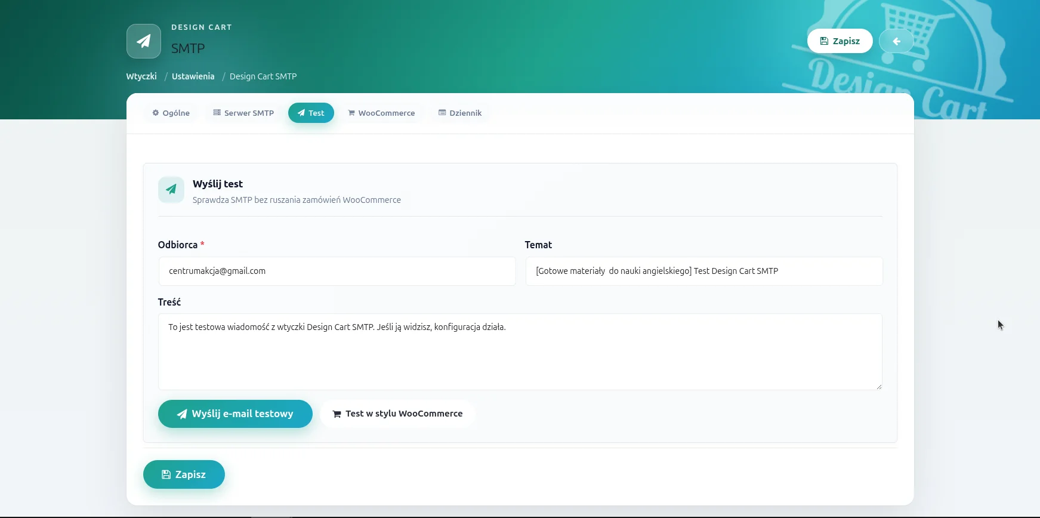Click the Temat label

click(x=538, y=245)
